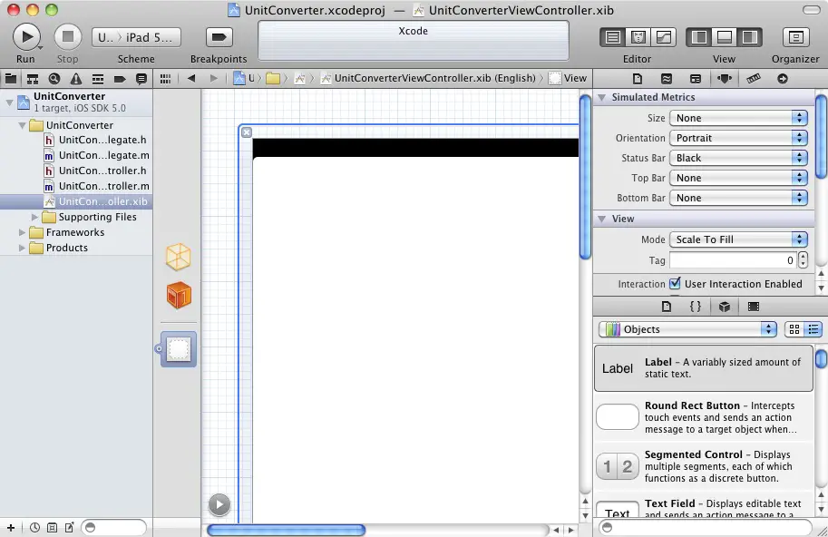828x537 pixels.
Task: Click the Run button in toolbar
Action: click(x=25, y=36)
